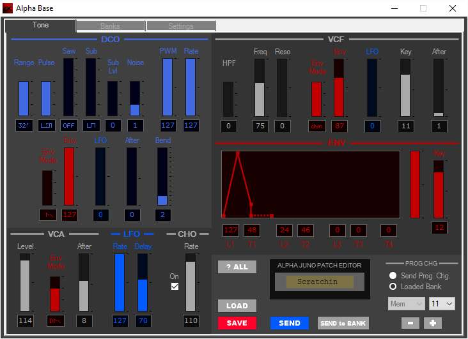This screenshot has width=468, height=339.
Task: Click the Chorus Rate value 110
Action: (x=191, y=321)
